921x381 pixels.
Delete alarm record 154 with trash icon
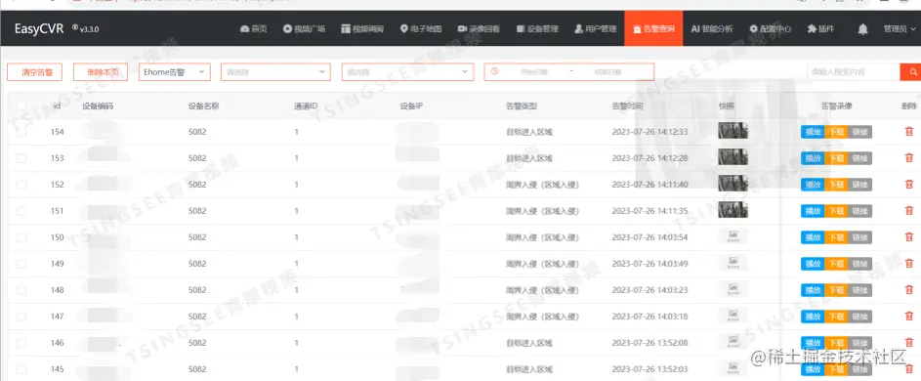(908, 132)
